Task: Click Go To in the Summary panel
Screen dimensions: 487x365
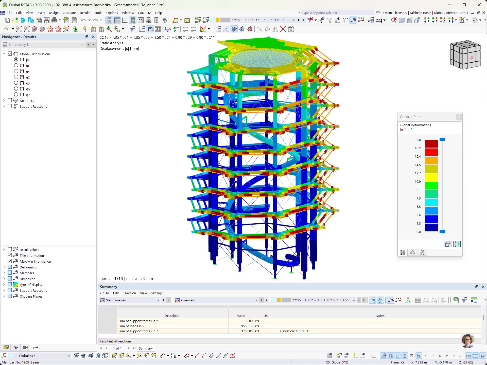Action: point(104,293)
